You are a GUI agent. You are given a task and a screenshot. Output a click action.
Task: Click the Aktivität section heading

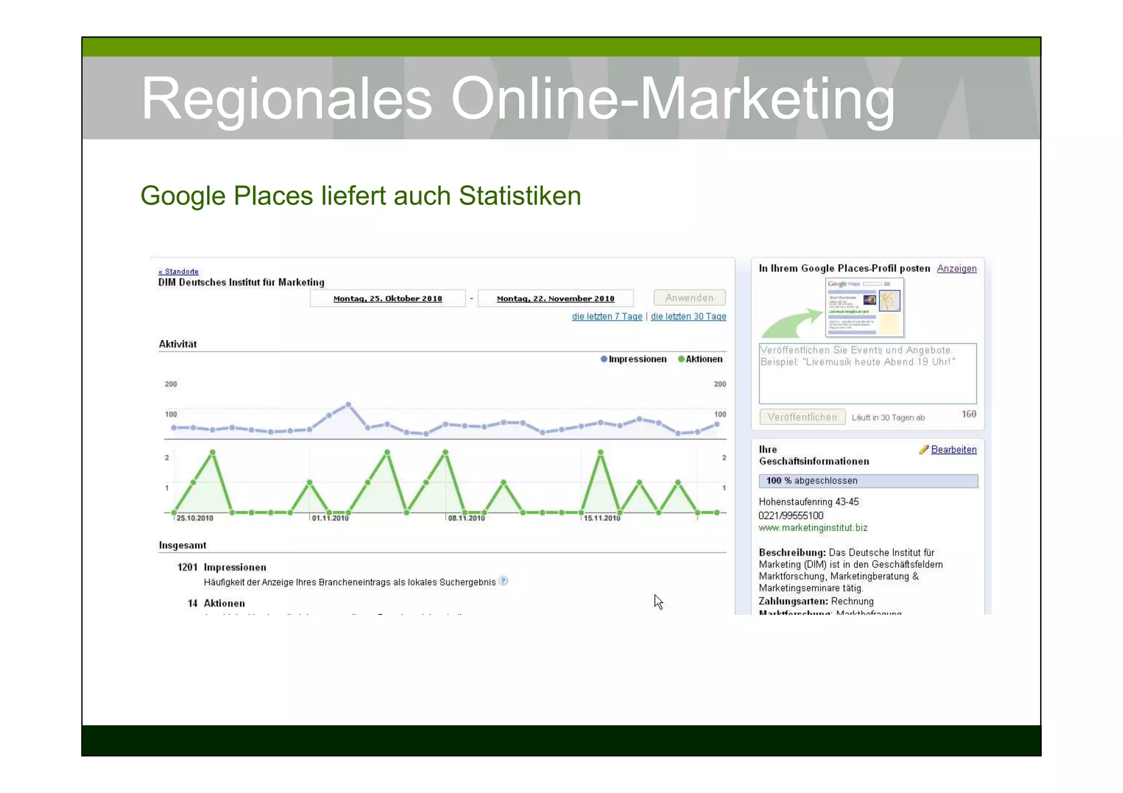(178, 344)
